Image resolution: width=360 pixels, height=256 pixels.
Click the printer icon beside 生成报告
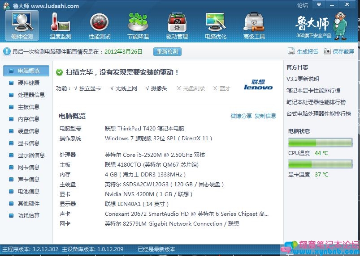[x=291, y=51]
